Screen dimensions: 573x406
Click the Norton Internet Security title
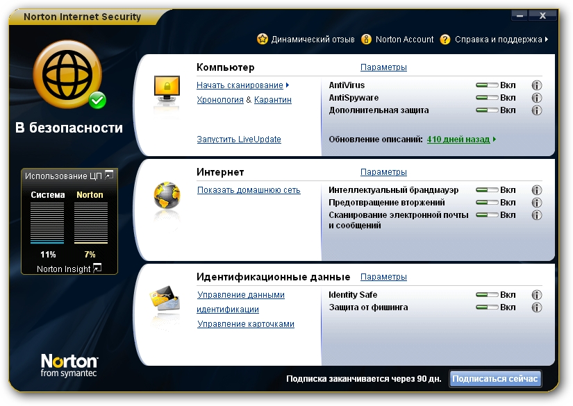pos(82,17)
